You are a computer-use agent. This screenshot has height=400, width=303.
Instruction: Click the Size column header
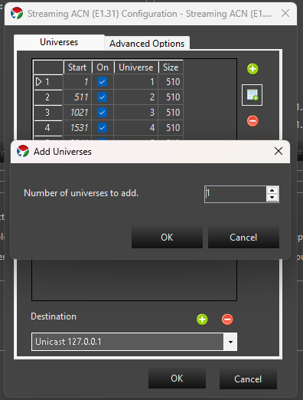(171, 67)
